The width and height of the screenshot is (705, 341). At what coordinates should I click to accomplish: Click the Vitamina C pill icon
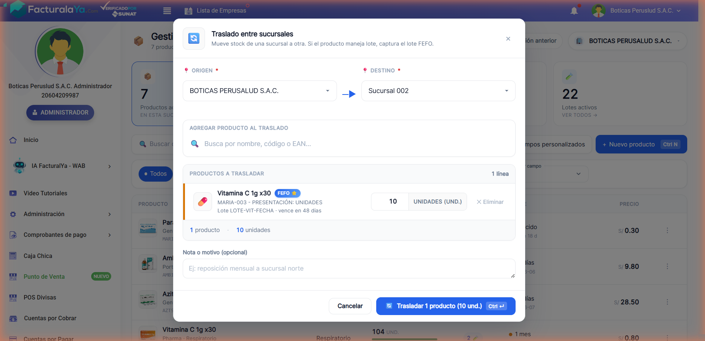203,202
